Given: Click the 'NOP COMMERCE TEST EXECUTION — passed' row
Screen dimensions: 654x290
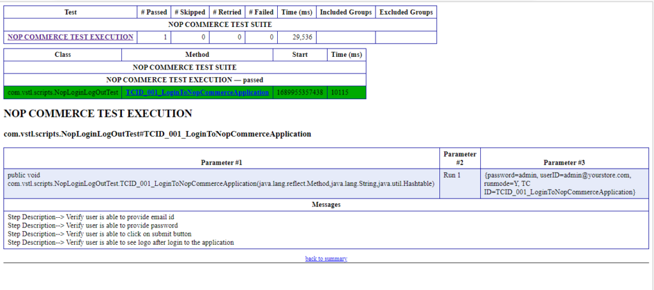Looking at the screenshot, I should 185,80.
